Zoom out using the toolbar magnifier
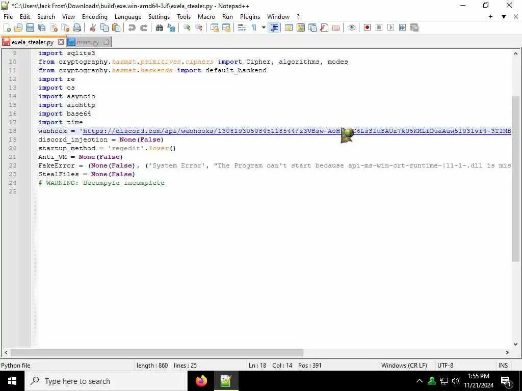The image size is (522, 391). click(199, 27)
